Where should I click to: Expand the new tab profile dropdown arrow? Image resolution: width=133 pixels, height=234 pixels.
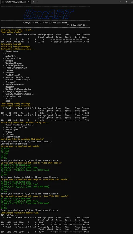coord(37,2)
